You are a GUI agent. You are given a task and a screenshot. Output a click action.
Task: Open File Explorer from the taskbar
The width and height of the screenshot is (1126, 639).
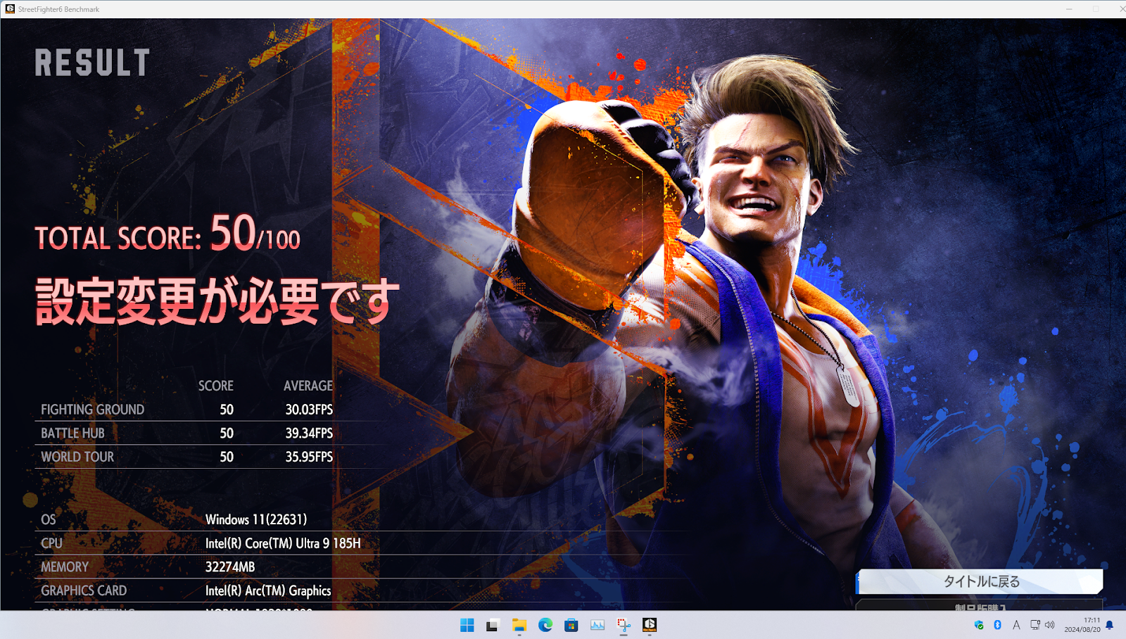(x=519, y=625)
